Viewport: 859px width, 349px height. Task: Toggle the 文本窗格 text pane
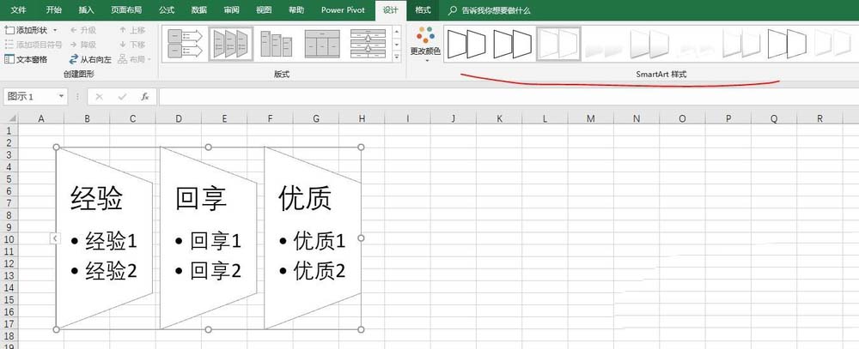pos(26,59)
